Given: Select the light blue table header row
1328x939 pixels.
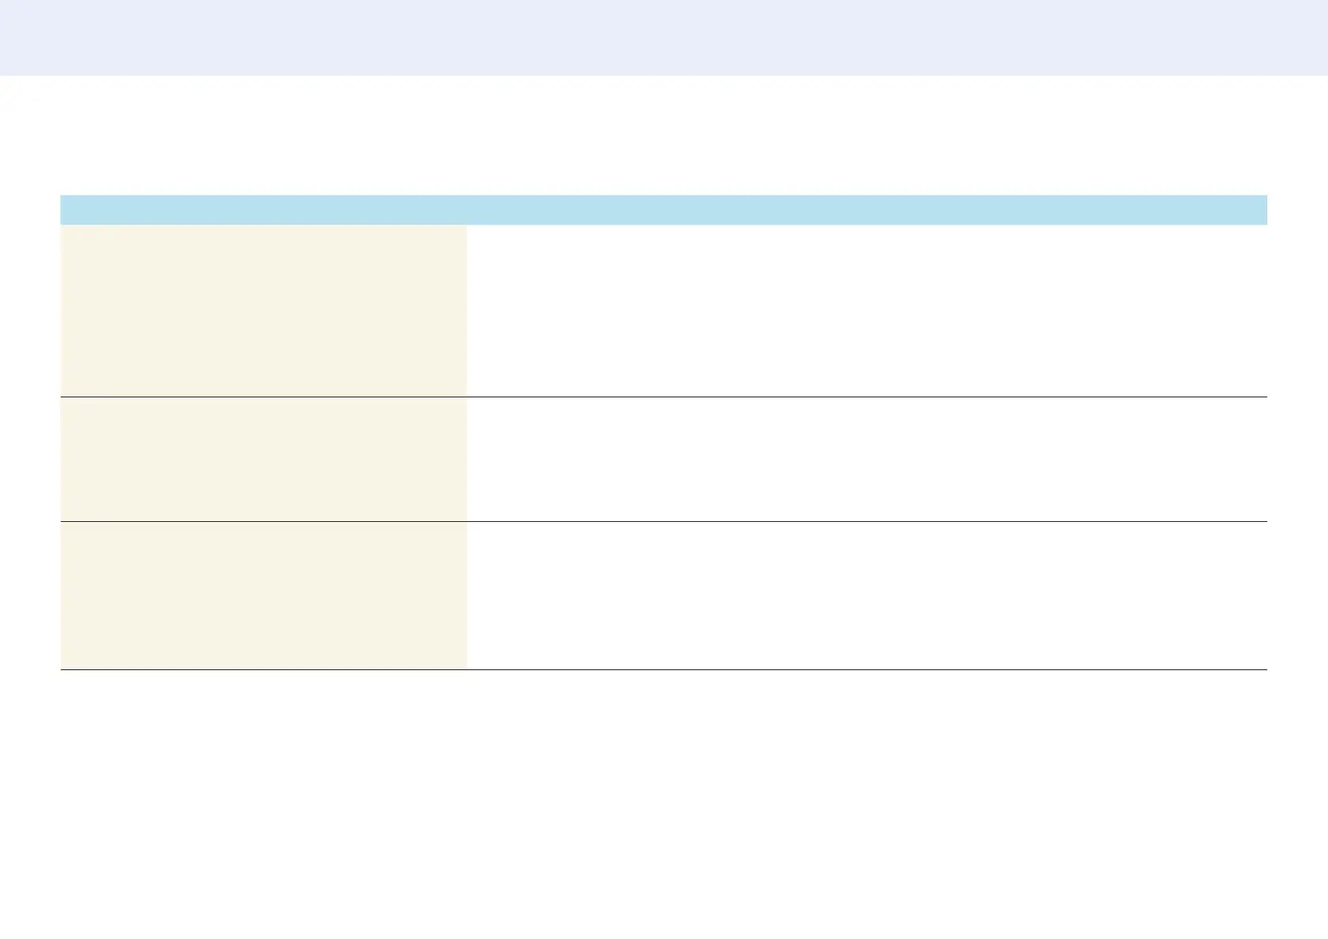Looking at the screenshot, I should (664, 210).
